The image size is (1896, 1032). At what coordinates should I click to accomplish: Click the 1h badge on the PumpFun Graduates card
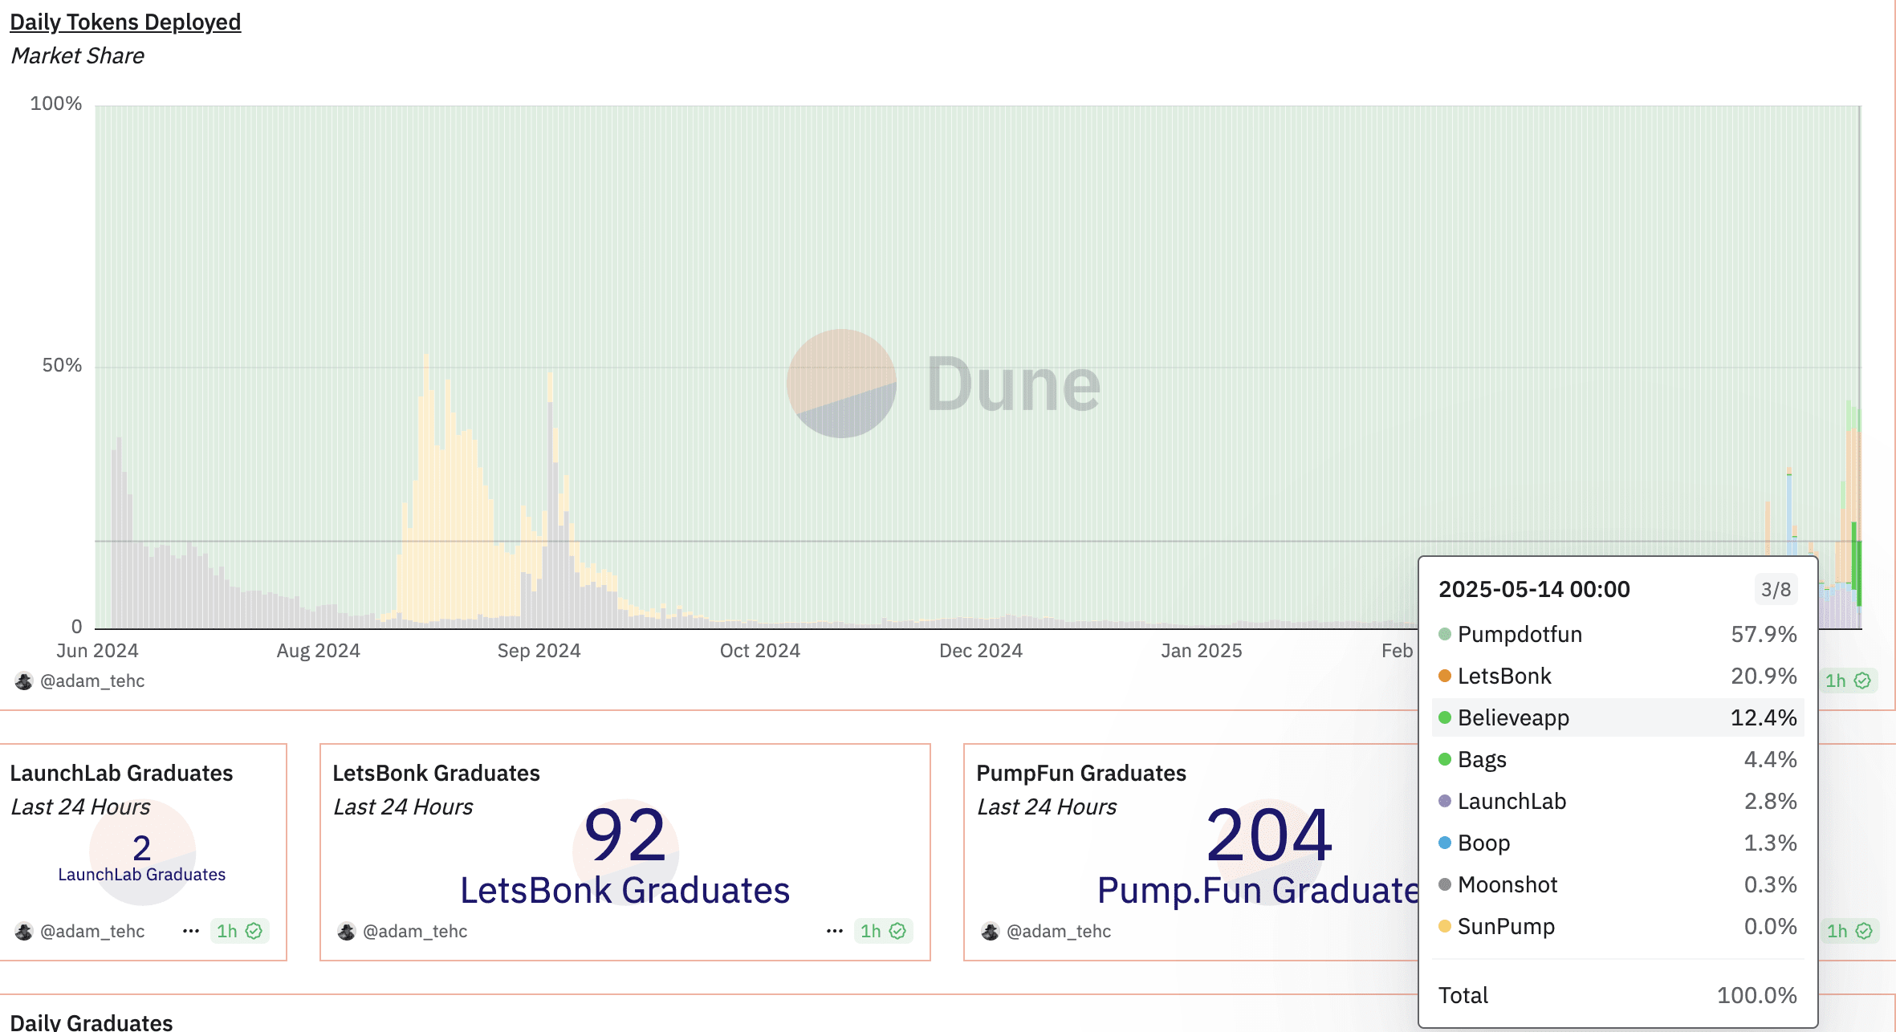1849,931
